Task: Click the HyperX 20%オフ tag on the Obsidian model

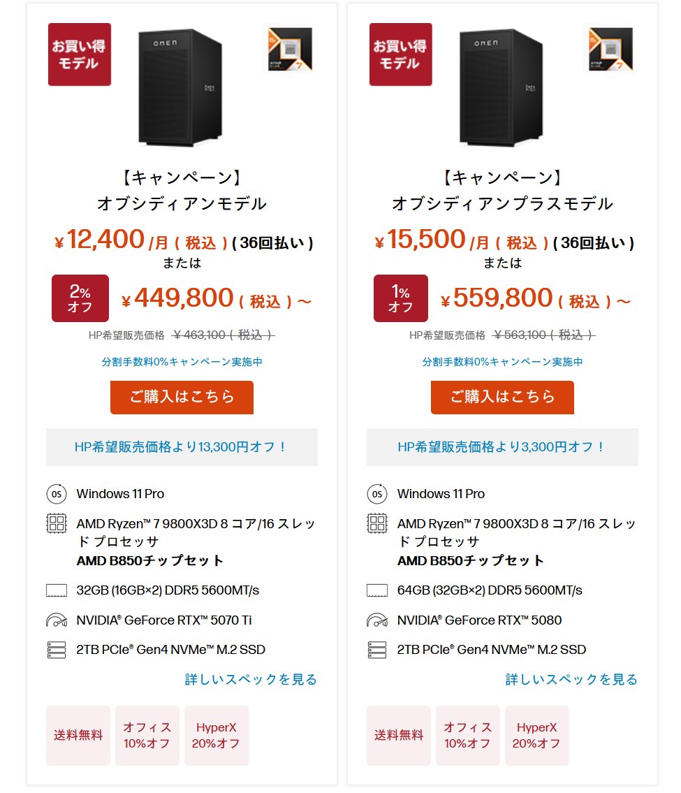Action: [216, 735]
